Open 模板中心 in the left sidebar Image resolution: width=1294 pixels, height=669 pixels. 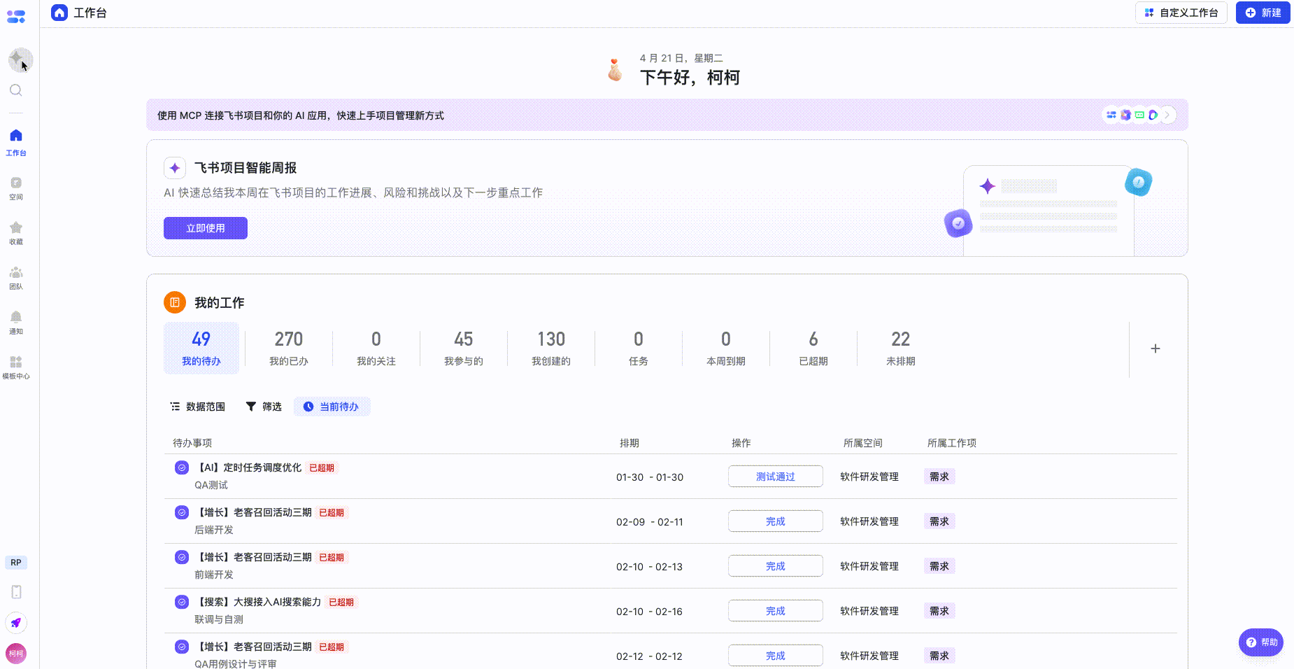point(16,367)
